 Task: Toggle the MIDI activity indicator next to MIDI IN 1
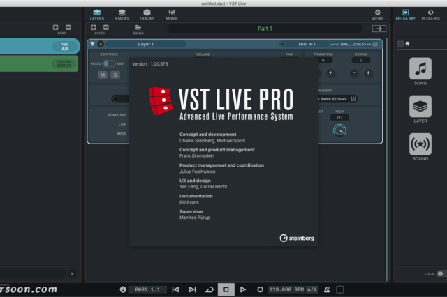(282, 44)
